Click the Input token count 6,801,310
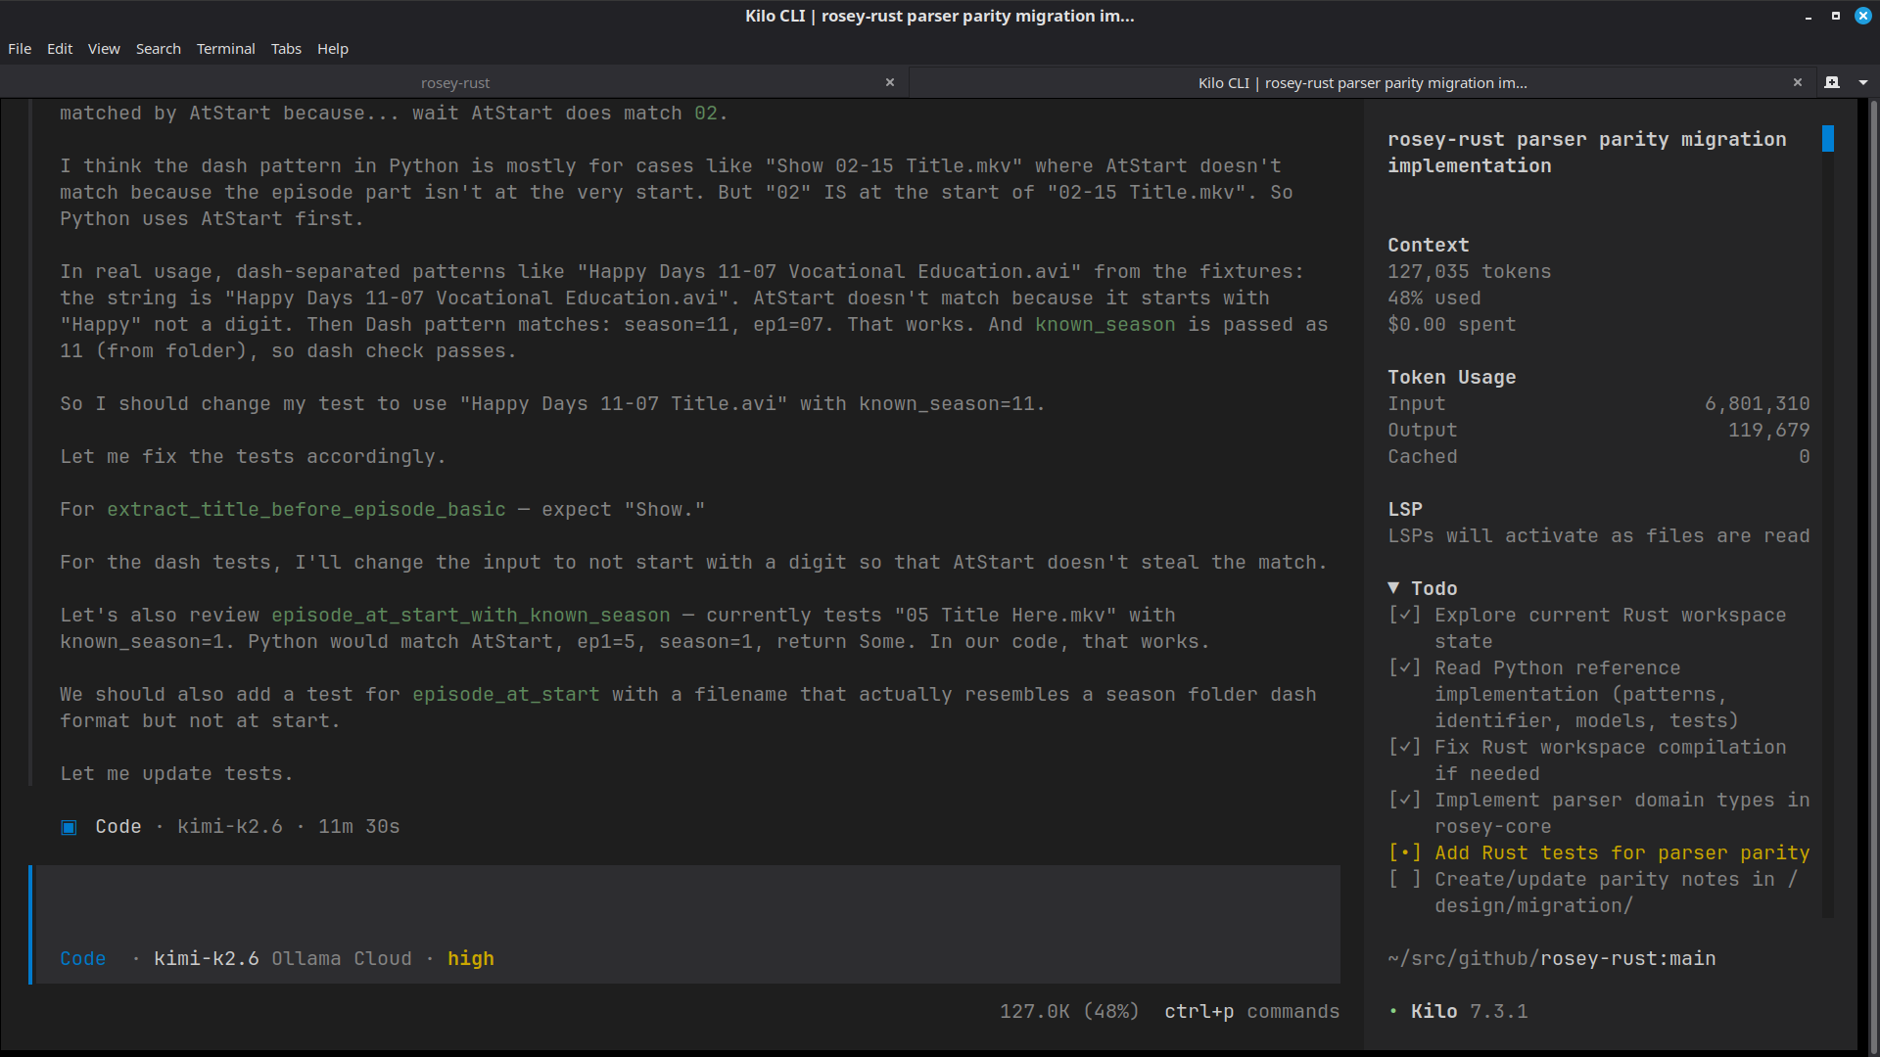This screenshot has height=1057, width=1880. pyautogui.click(x=1757, y=404)
